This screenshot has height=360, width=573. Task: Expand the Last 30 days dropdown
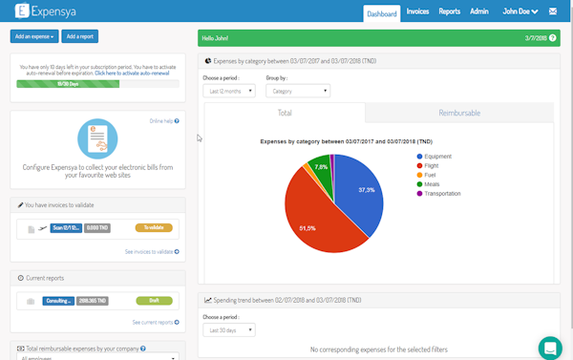click(x=229, y=330)
